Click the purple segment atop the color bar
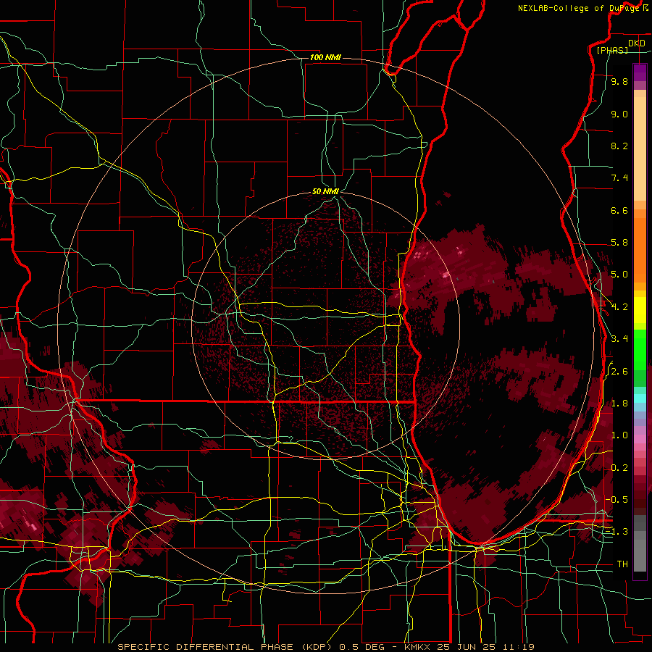Screen dimensions: 652x652 640,73
